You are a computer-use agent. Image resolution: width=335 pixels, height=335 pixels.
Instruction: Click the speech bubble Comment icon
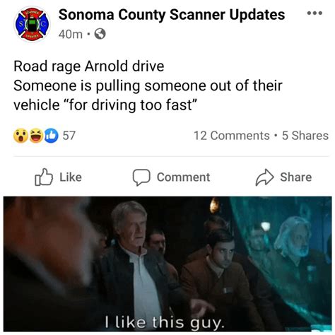[x=141, y=177]
